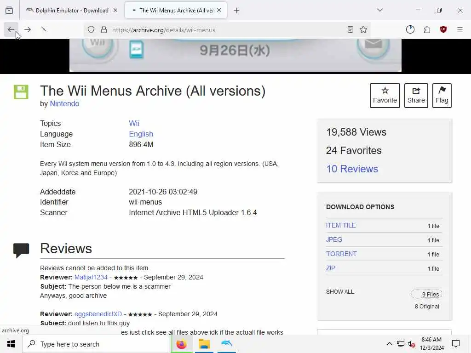The height and width of the screenshot is (353, 471).
Task: Download the JPEG option
Action: (x=334, y=239)
